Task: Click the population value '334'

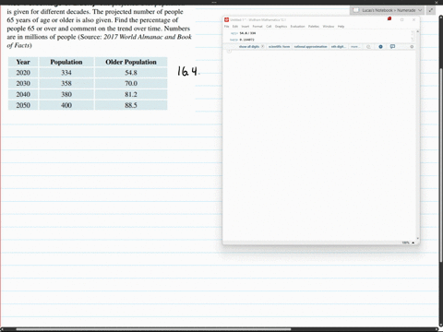Action: tap(66, 73)
